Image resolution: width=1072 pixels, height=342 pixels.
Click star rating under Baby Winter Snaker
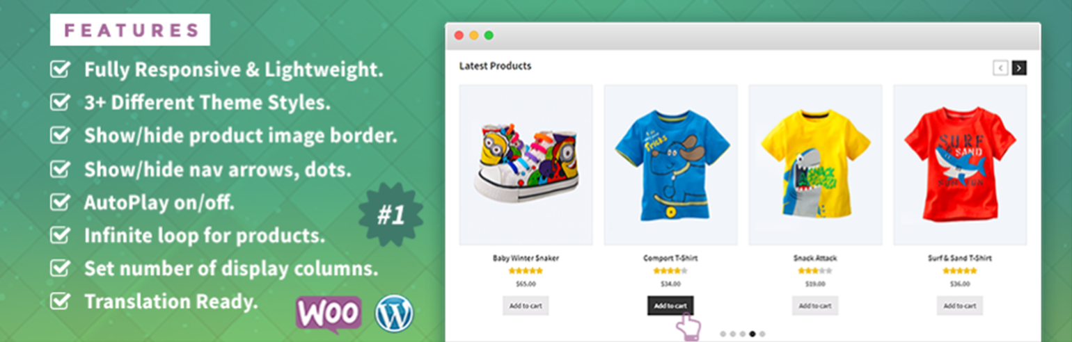coord(526,271)
